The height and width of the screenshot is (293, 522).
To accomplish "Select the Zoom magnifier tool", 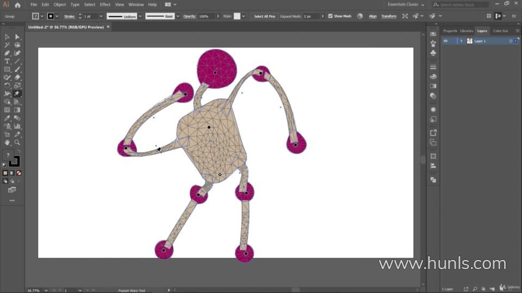I will click(17, 142).
